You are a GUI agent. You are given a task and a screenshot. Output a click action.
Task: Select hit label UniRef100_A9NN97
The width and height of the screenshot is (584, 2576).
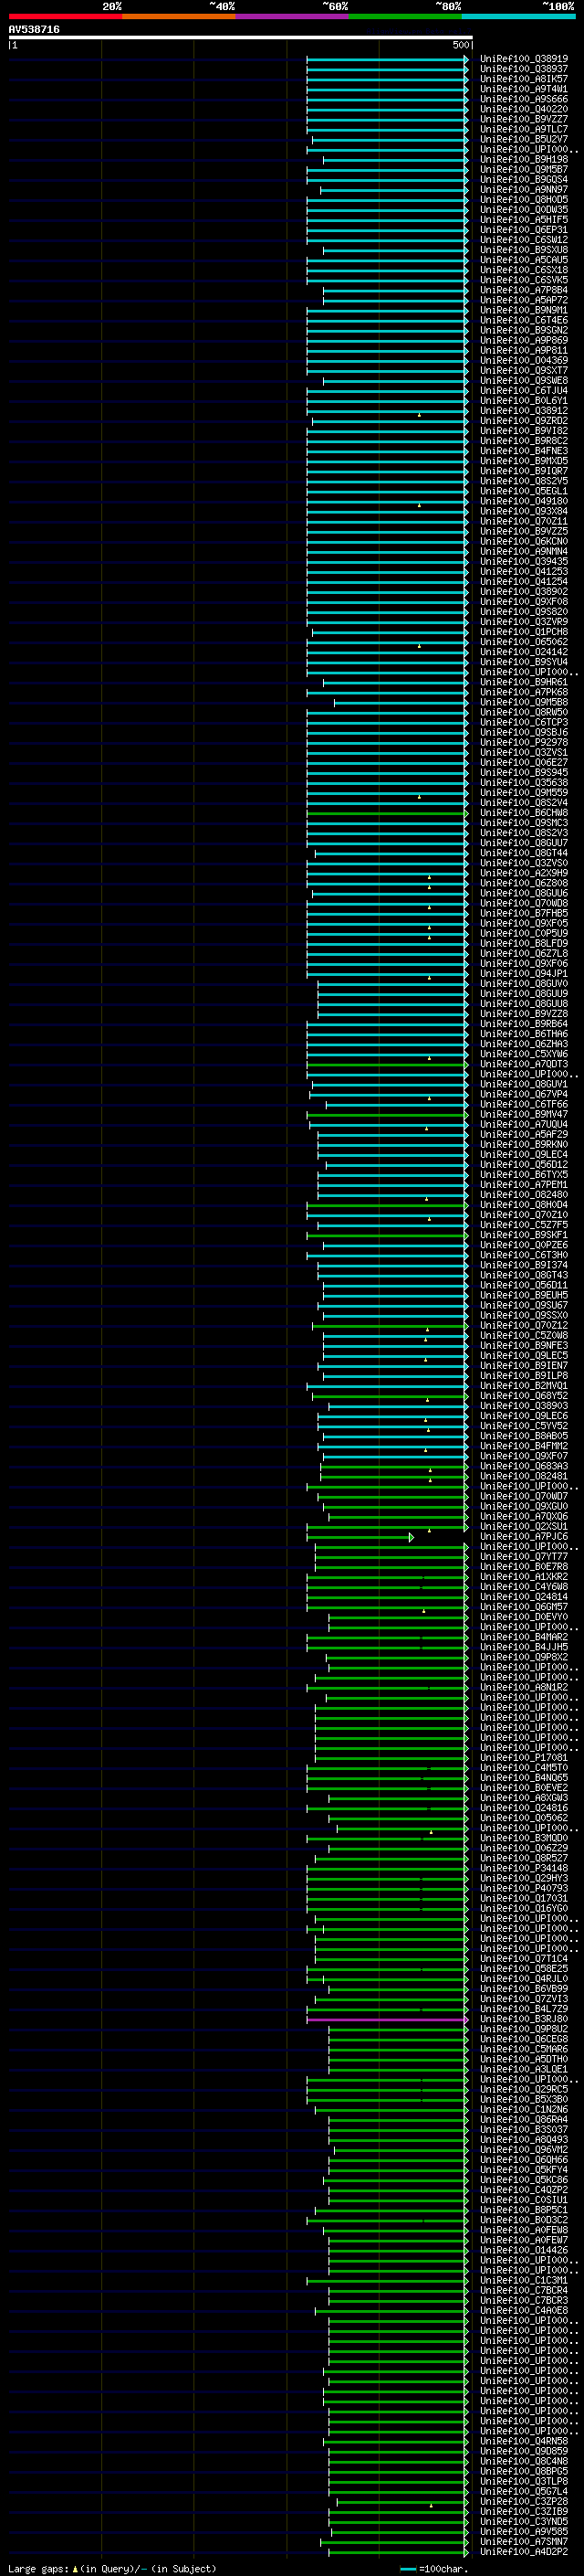pyautogui.click(x=523, y=190)
